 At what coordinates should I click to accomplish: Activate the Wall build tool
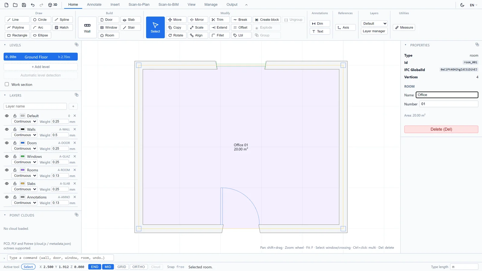(87, 27)
